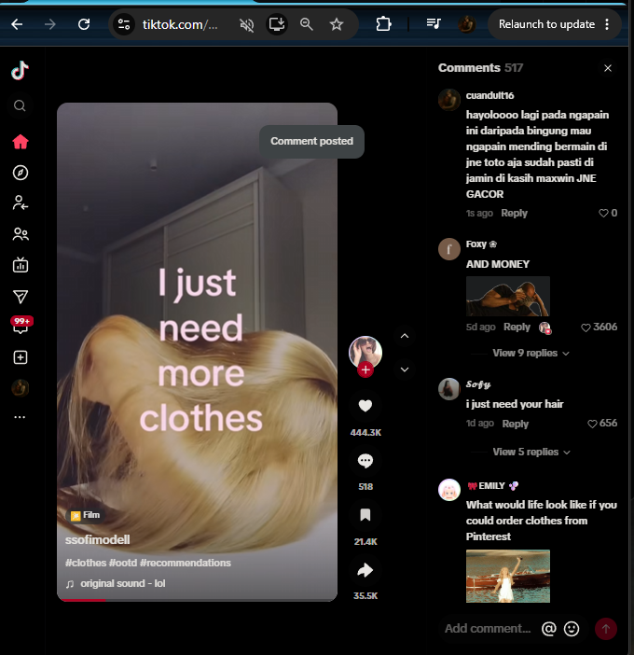Expand View 9 replies
The width and height of the screenshot is (634, 655).
click(531, 353)
